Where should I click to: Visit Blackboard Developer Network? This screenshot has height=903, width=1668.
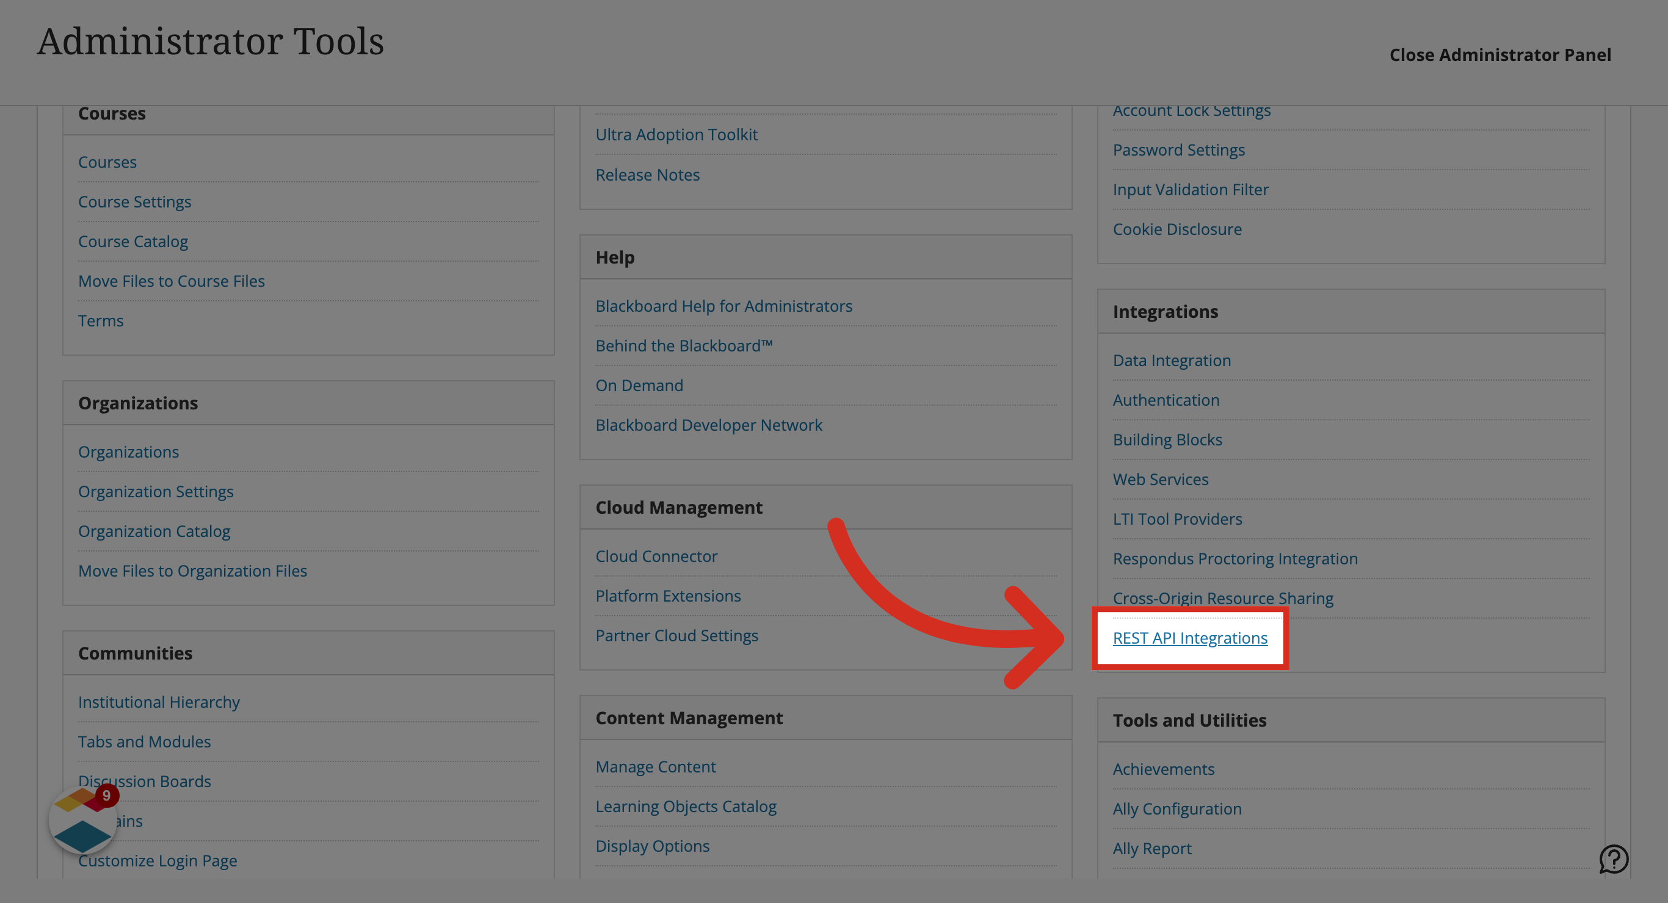[x=709, y=425]
